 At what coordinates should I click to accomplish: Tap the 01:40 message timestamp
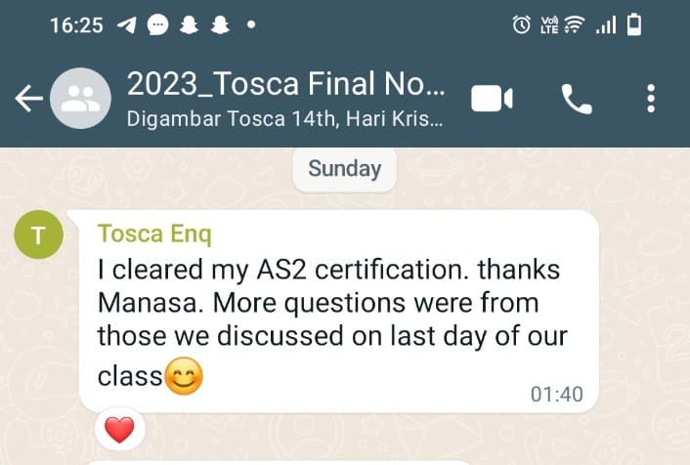pyautogui.click(x=557, y=394)
